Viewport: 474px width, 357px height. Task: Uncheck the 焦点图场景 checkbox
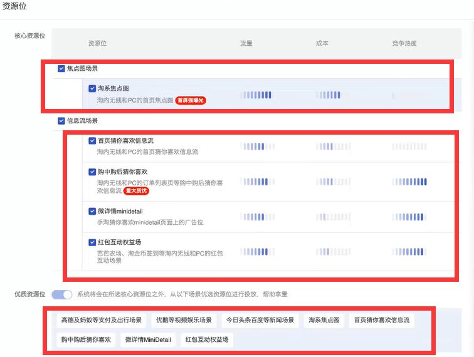61,68
